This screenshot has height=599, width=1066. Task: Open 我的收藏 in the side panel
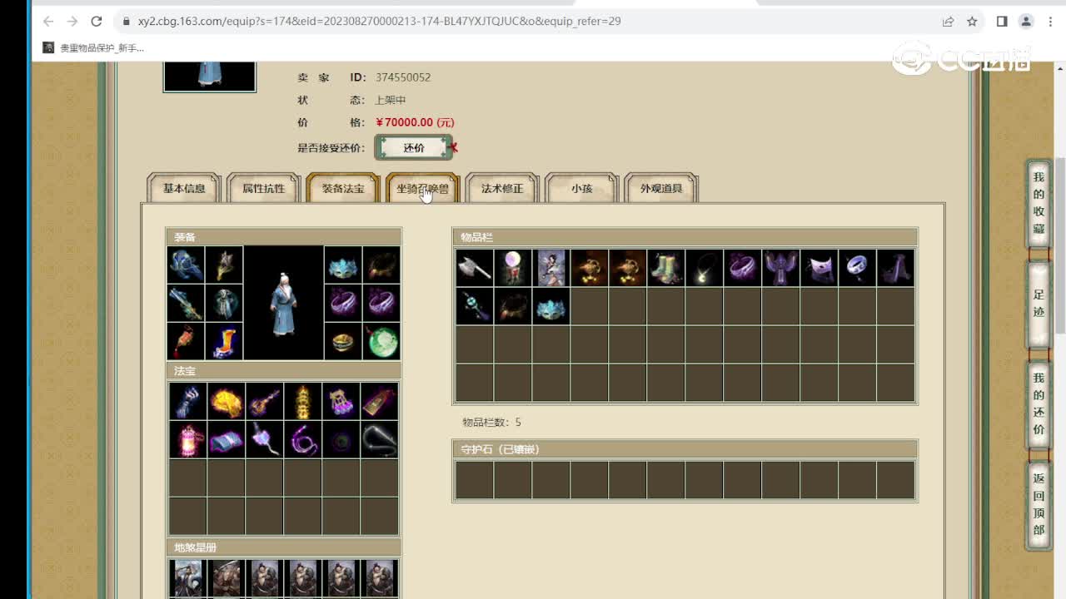coord(1039,204)
